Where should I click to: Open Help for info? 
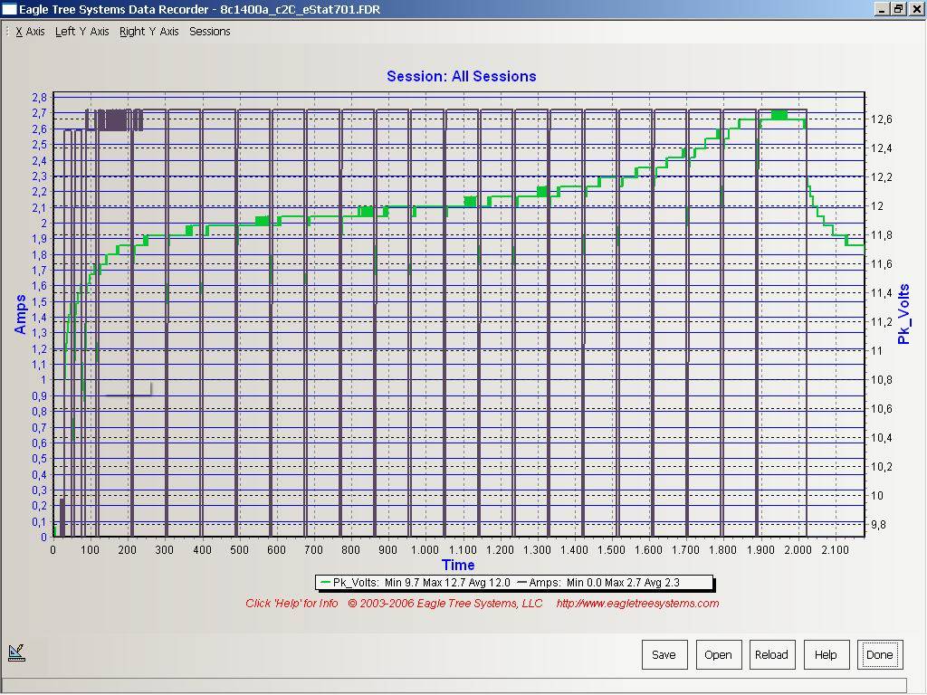825,654
